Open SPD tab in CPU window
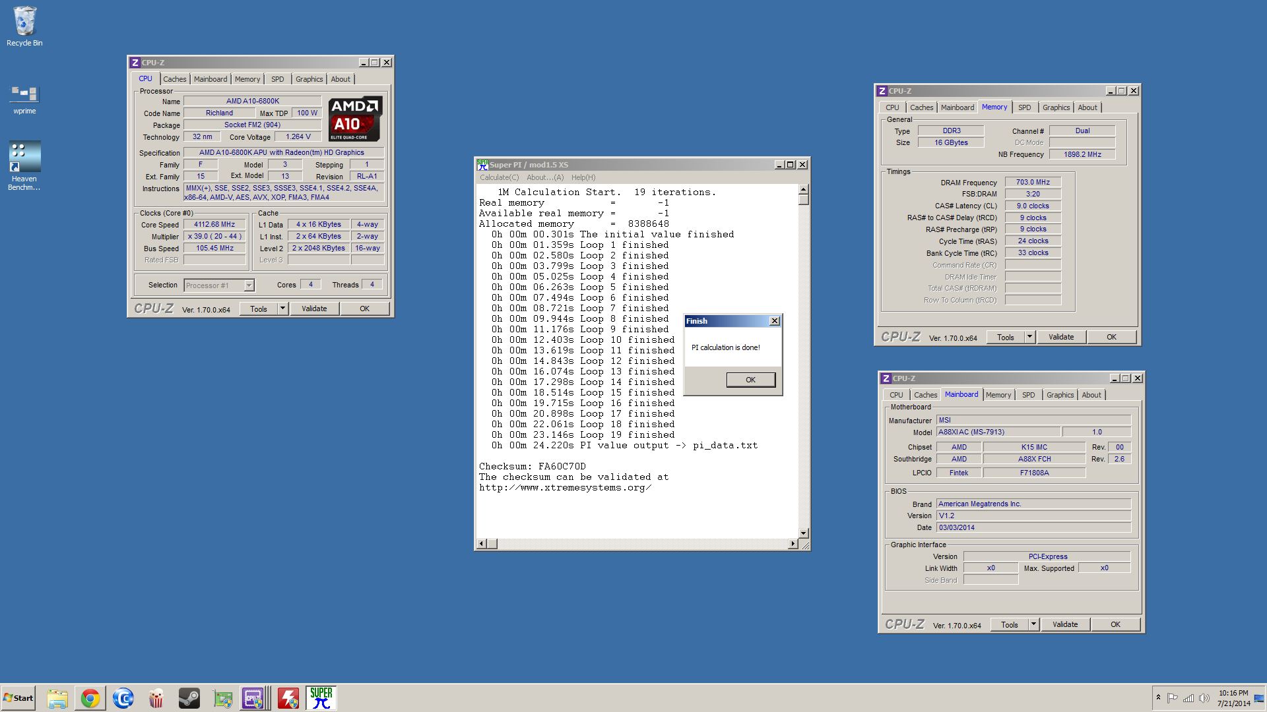 [278, 79]
